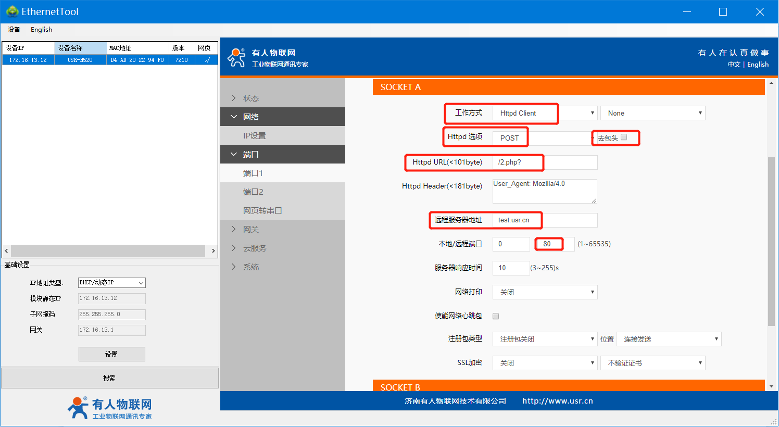This screenshot has height=427, width=779.
Task: Open the 设备 menu
Action: [14, 30]
